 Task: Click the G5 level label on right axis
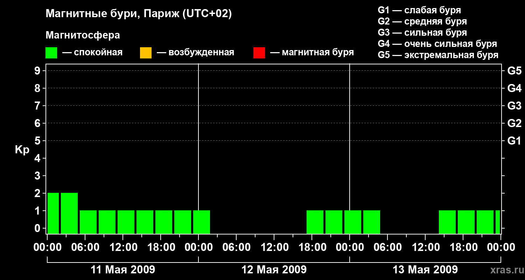[514, 71]
